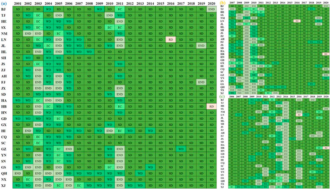Click the SN row label in panel (a)

coord(4,161)
